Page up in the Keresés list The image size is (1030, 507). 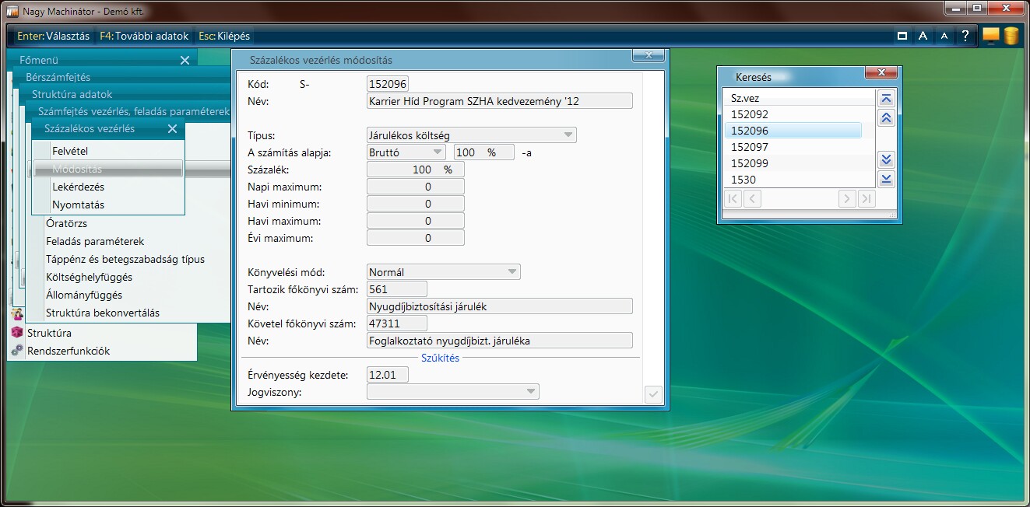pos(886,118)
